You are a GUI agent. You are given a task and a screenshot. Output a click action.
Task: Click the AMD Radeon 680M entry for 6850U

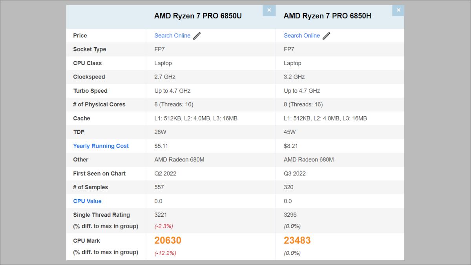click(x=179, y=159)
